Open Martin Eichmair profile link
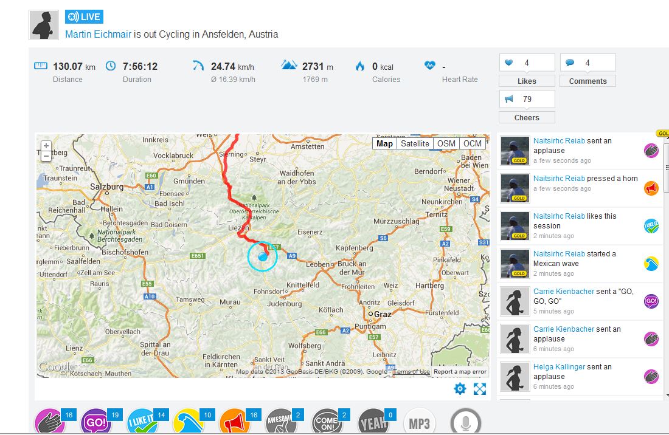 (x=98, y=34)
